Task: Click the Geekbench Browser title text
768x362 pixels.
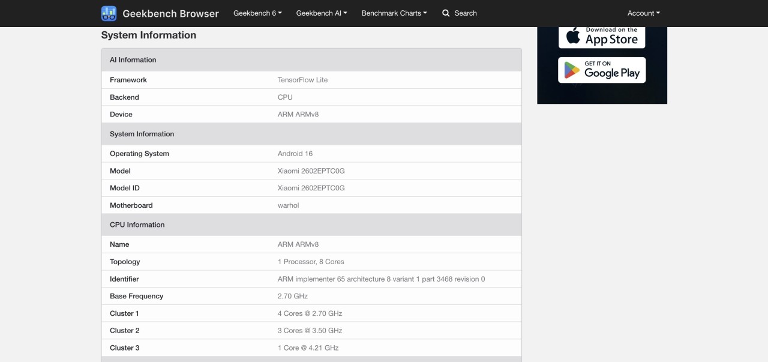Action: tap(170, 13)
